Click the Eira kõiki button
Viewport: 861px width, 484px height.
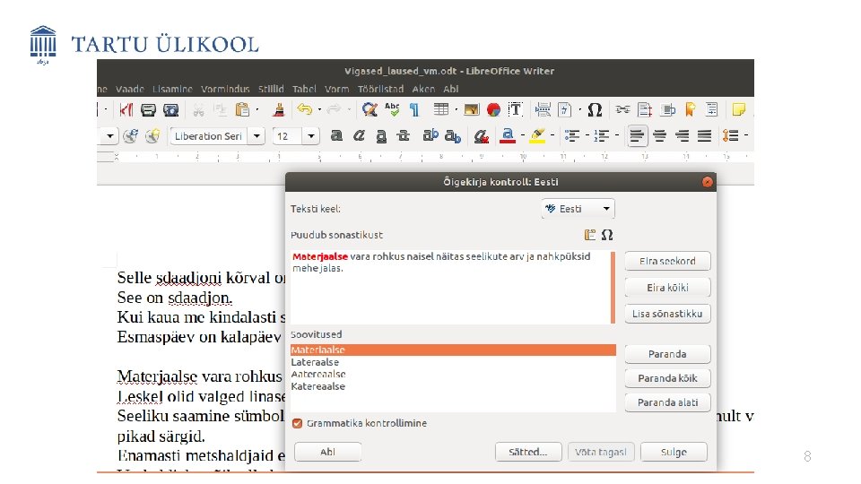[x=667, y=288]
